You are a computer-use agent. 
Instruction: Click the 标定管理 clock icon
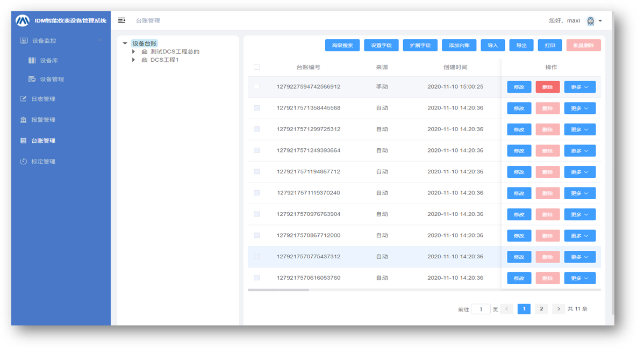(24, 162)
